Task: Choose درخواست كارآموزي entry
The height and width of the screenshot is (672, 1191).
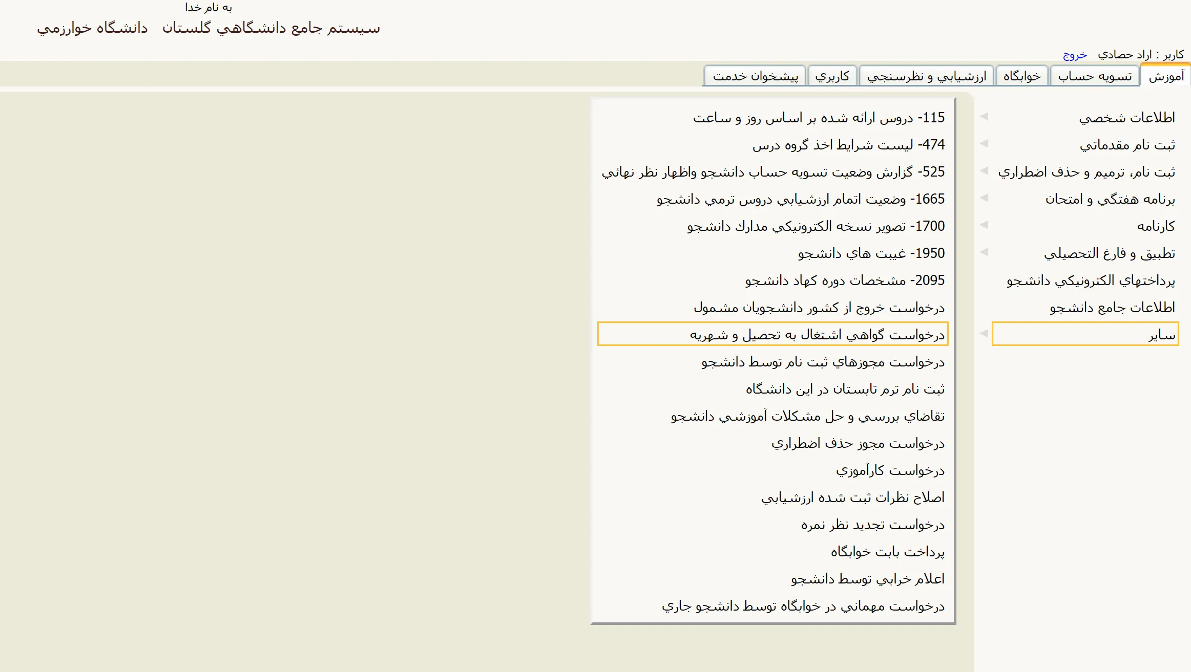Action: click(x=890, y=470)
